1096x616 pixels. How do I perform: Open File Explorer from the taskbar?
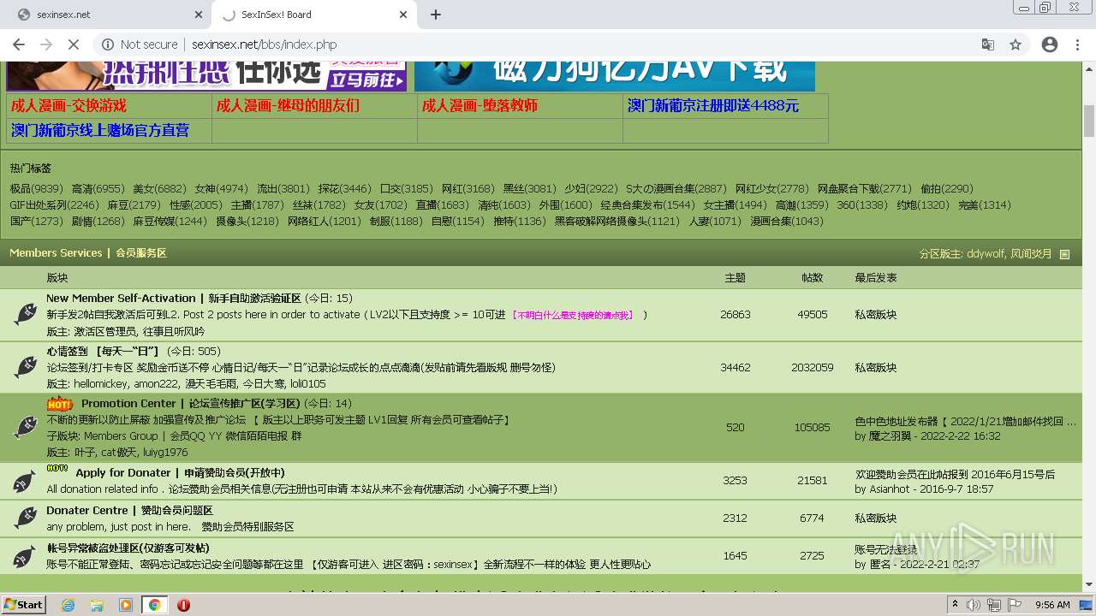(97, 605)
